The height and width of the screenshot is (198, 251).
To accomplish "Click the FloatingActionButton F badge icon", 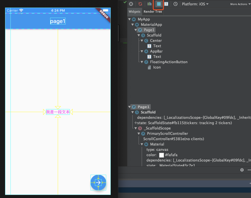I will pos(146,62).
